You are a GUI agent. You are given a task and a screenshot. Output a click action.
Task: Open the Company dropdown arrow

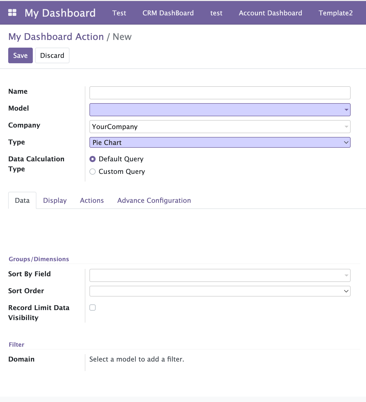[x=346, y=127]
